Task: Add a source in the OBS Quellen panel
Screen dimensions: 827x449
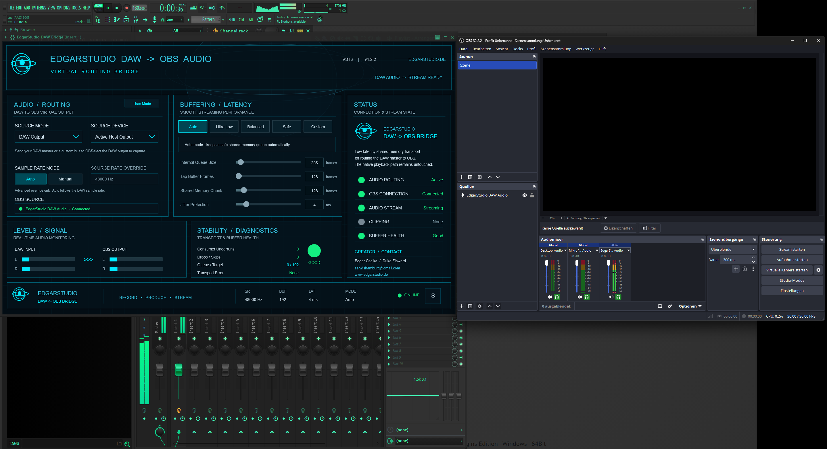Action: pos(461,306)
